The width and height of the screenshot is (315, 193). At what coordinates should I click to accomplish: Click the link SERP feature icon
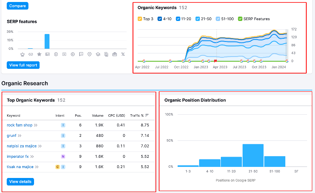(30, 54)
